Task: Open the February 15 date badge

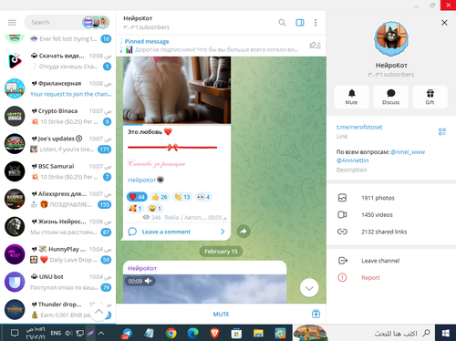Action: point(221,252)
